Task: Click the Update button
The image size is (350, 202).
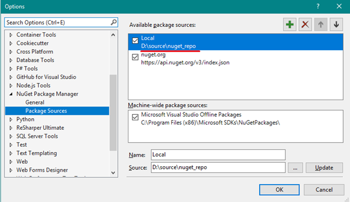Action: pos(324,168)
